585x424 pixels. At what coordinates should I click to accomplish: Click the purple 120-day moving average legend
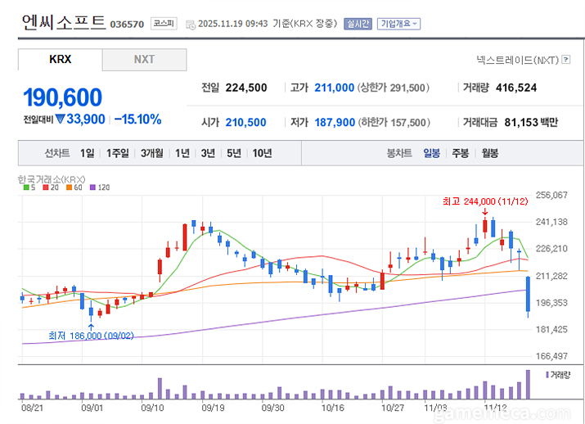point(97,187)
